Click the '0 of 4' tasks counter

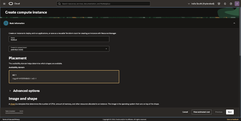click(21, 111)
